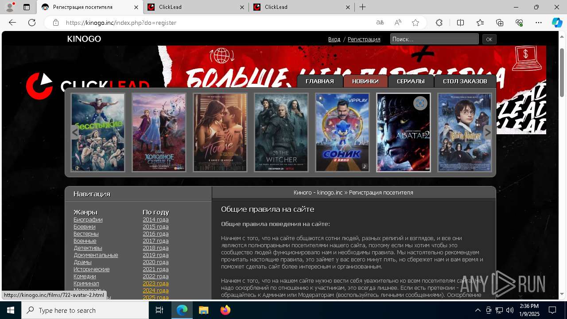Viewport: 567px width, 319px height.
Task: Open the Extensions puzzle icon
Action: [439, 23]
